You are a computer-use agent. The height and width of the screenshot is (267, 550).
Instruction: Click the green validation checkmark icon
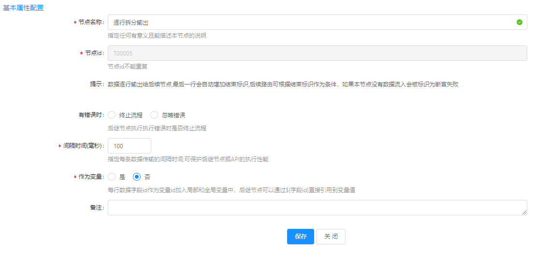point(519,22)
